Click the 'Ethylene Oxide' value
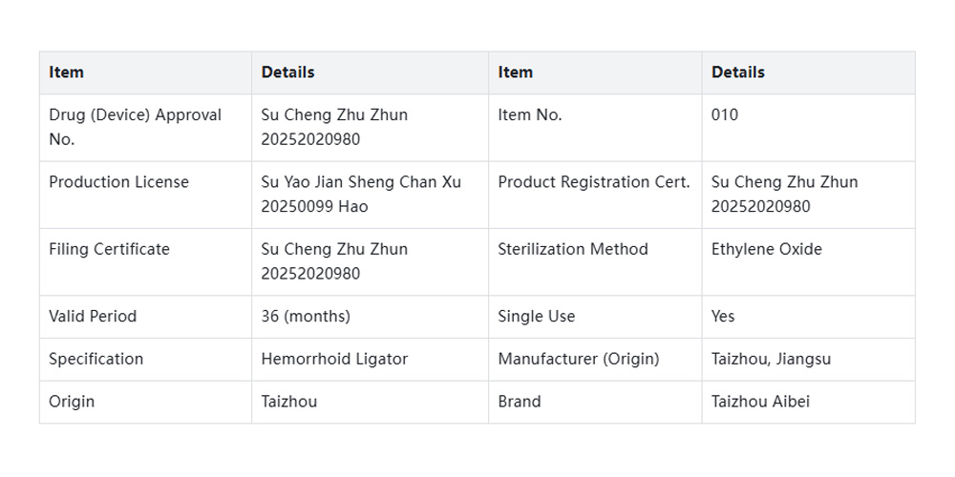955x477 pixels. click(766, 249)
